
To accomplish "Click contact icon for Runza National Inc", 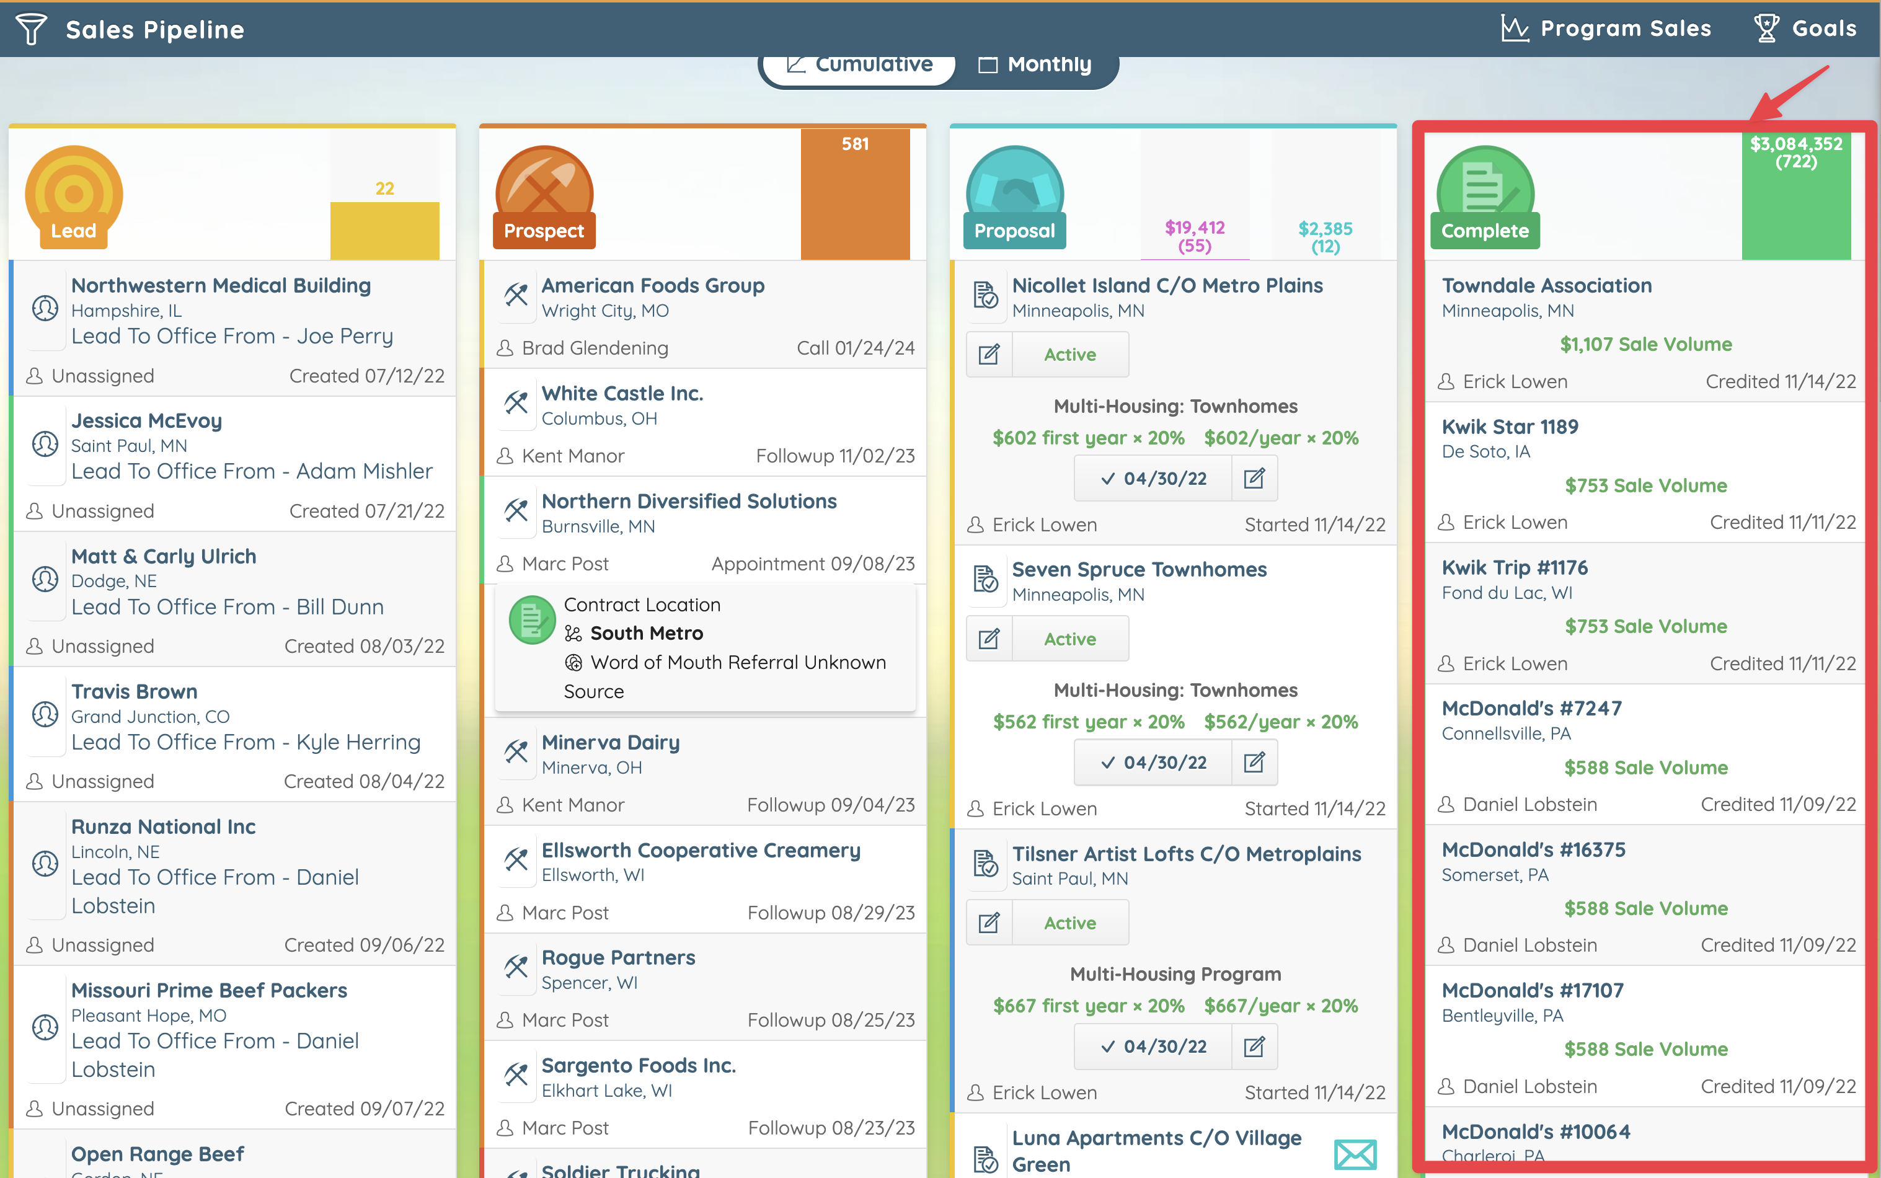I will (x=45, y=864).
